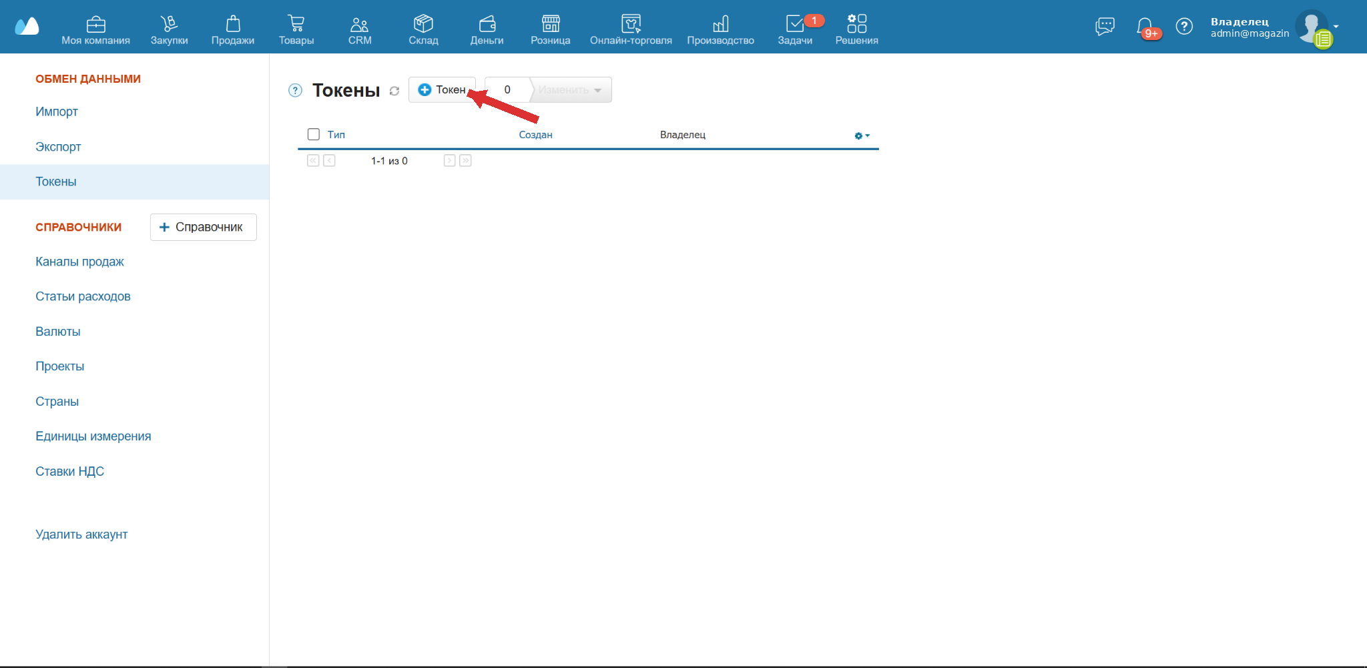Viewport: 1367px width, 668px height.
Task: Open Ставки НДС link
Action: click(69, 471)
